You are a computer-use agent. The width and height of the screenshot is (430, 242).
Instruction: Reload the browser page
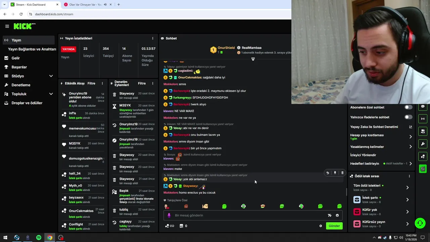21,14
